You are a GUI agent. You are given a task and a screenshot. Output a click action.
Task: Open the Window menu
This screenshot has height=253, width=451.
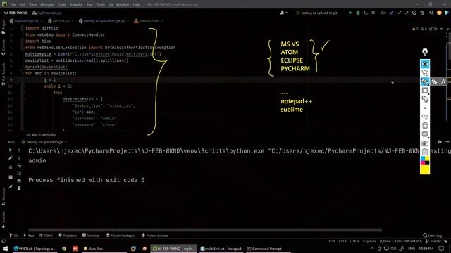coord(123,4)
